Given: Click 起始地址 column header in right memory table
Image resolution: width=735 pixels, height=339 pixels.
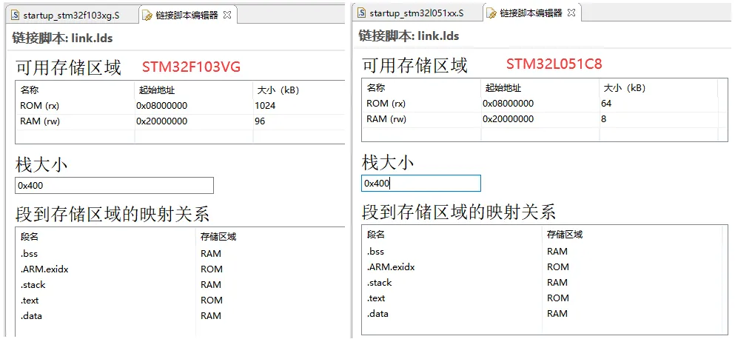Looking at the screenshot, I should (503, 87).
